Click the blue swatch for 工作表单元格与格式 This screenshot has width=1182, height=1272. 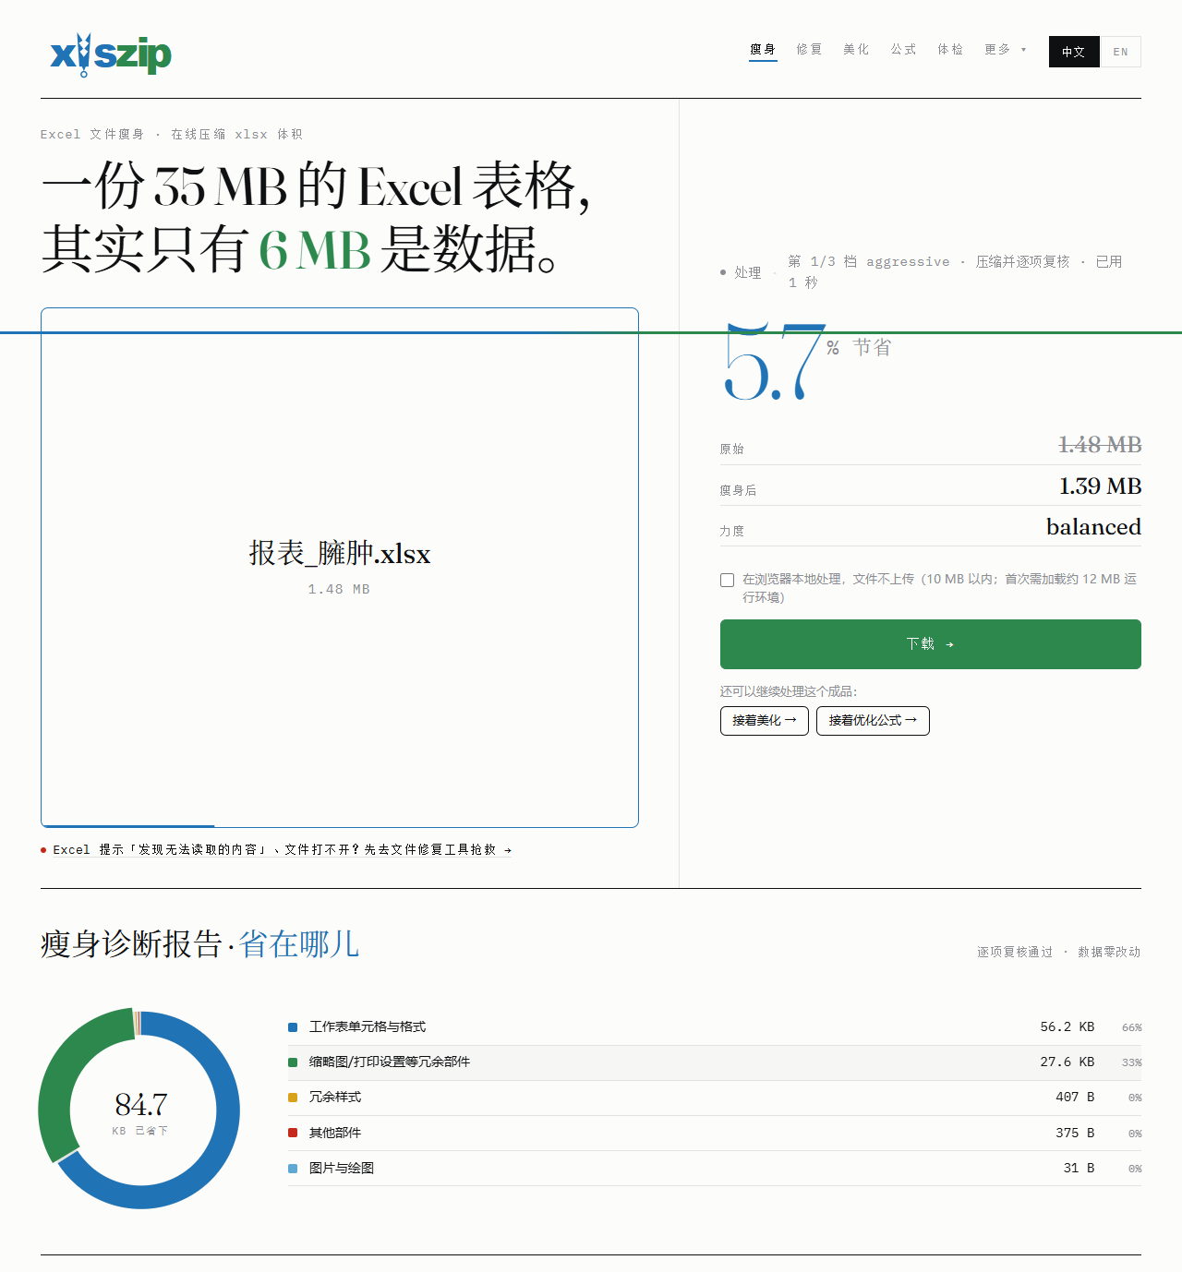[293, 1027]
